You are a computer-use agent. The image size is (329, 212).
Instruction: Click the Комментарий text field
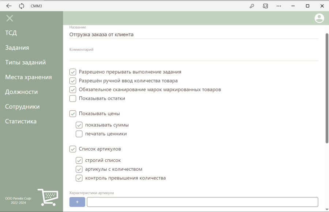(194, 57)
